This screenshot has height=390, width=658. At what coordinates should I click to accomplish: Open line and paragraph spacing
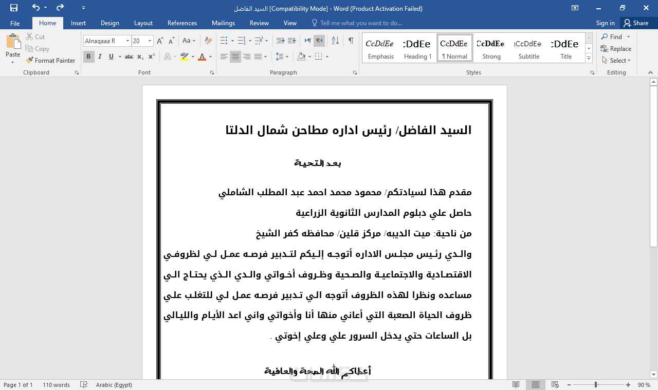282,57
